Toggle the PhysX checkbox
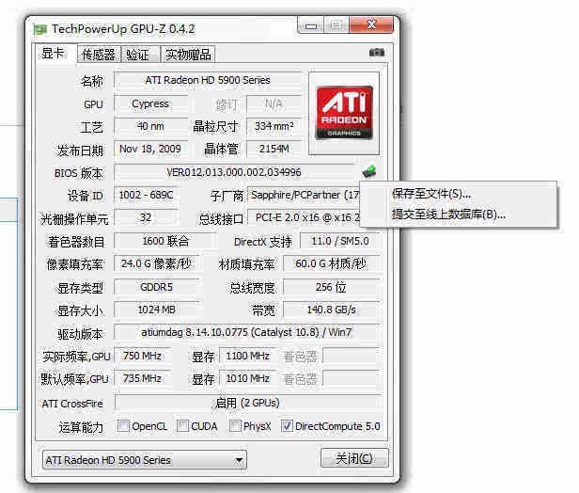The height and width of the screenshot is (493, 579). [x=235, y=426]
